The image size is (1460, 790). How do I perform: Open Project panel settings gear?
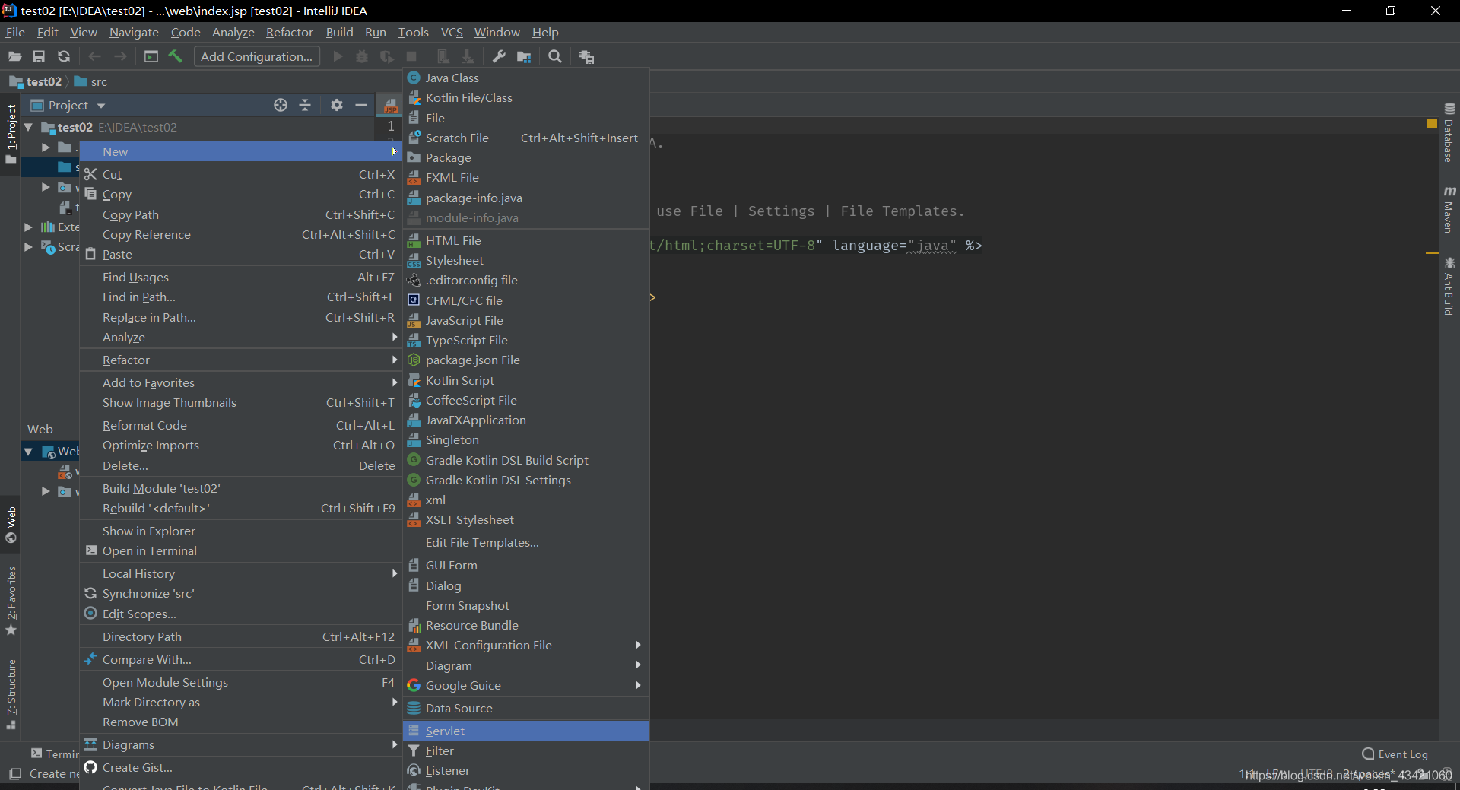pyautogui.click(x=337, y=105)
